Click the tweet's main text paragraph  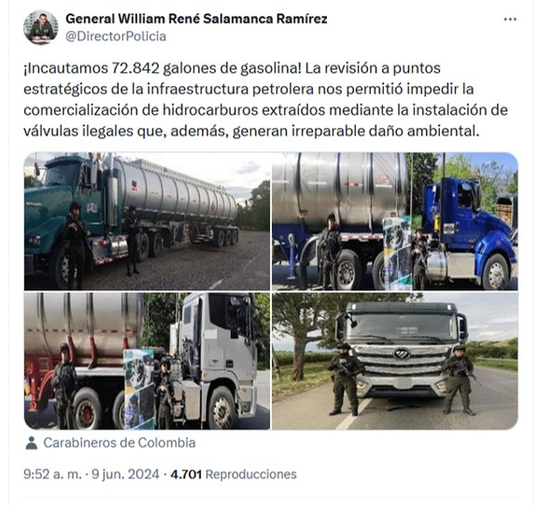(x=265, y=100)
